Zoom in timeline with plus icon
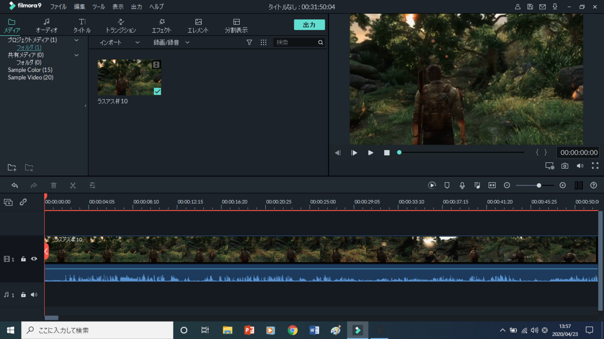604x339 pixels. tap(563, 185)
